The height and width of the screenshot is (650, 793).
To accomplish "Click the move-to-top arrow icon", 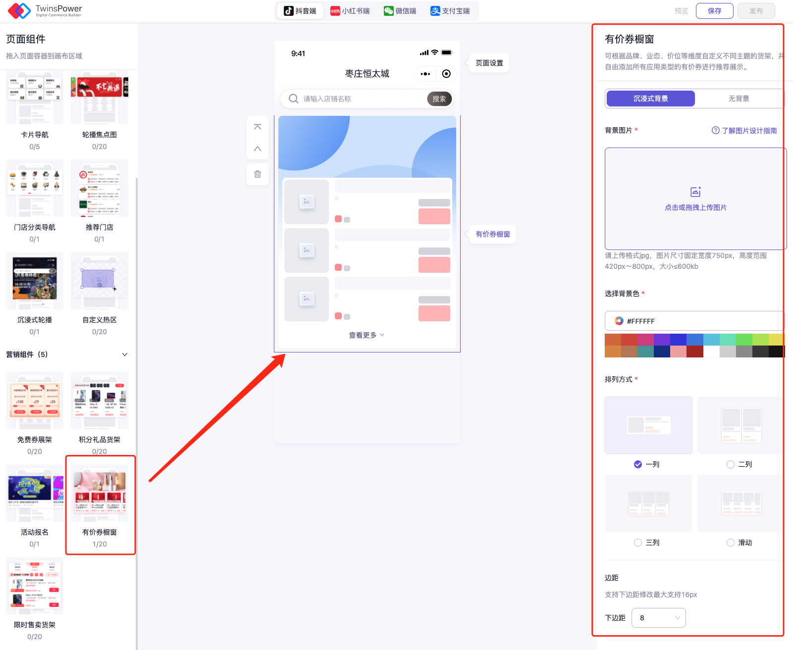I will pos(258,127).
